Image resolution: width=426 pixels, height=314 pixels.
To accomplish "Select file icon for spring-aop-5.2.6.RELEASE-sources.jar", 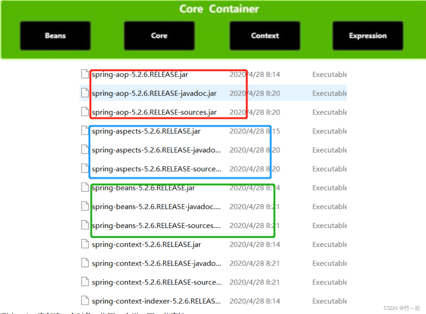I will pos(85,111).
